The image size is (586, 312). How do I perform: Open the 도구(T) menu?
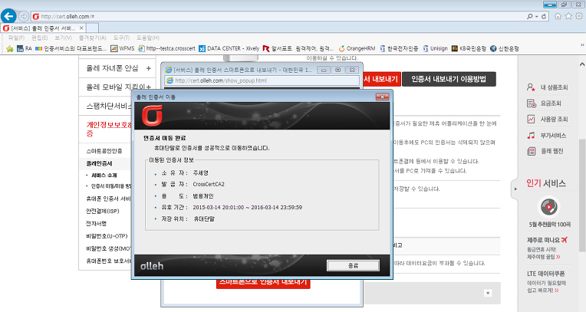121,38
